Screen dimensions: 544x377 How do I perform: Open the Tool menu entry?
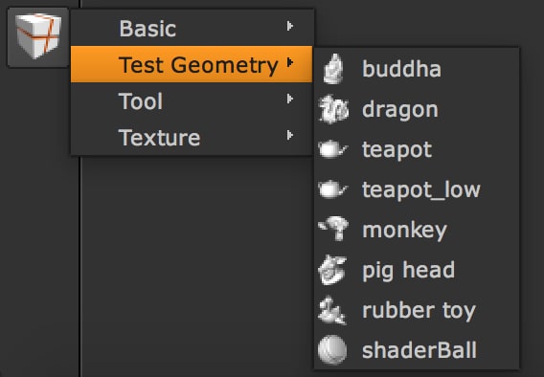(x=193, y=100)
